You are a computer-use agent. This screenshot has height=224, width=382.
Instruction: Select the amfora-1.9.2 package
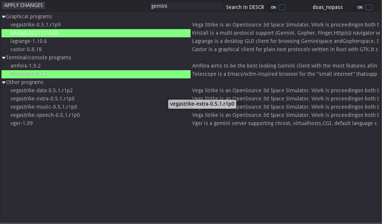[25, 66]
